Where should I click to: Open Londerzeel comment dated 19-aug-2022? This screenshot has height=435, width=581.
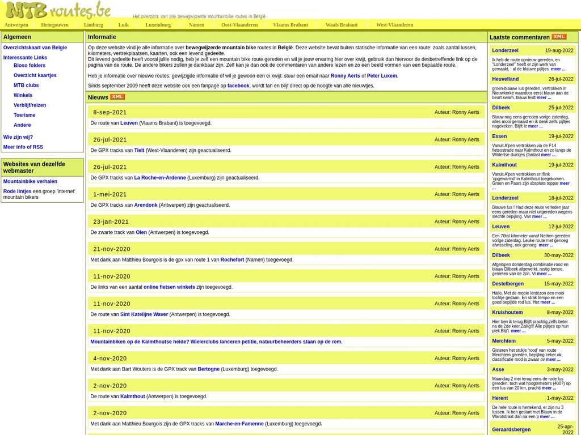[x=505, y=50]
